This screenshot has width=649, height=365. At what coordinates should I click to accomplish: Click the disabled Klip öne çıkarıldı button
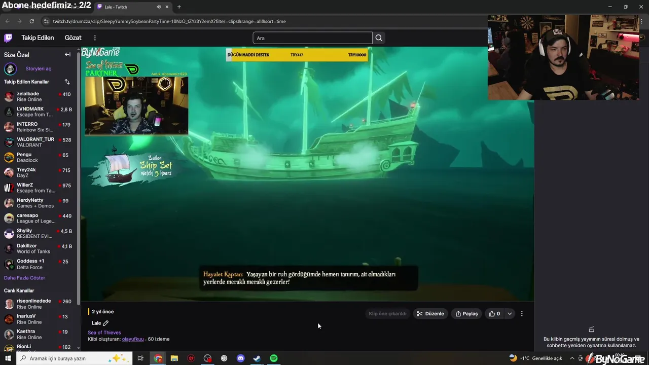(387, 314)
